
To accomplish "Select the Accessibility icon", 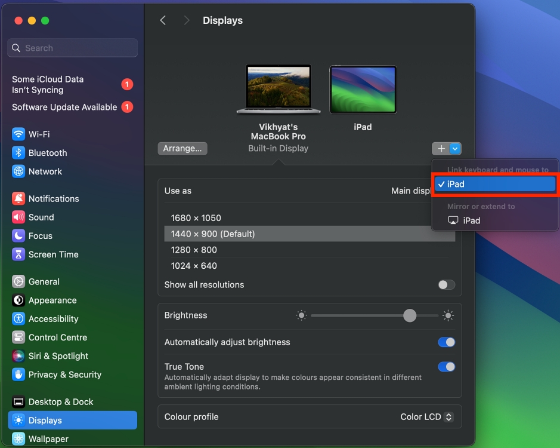I will (18, 319).
